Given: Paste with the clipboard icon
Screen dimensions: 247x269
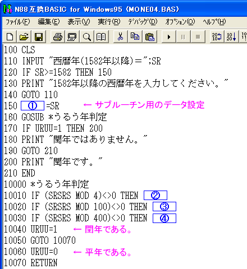Looking at the screenshot, I should (x=149, y=37).
